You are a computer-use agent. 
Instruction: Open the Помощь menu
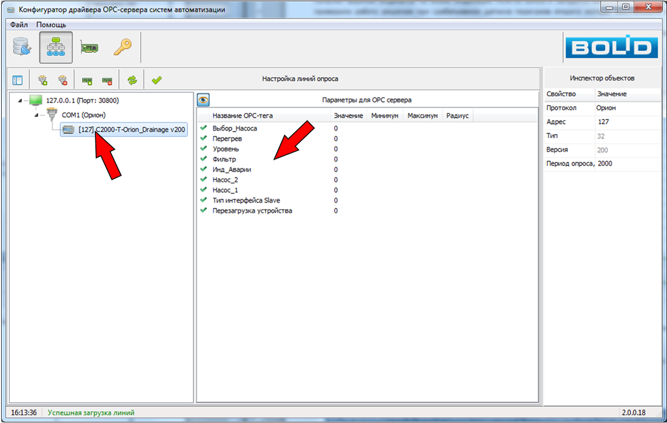tap(51, 25)
